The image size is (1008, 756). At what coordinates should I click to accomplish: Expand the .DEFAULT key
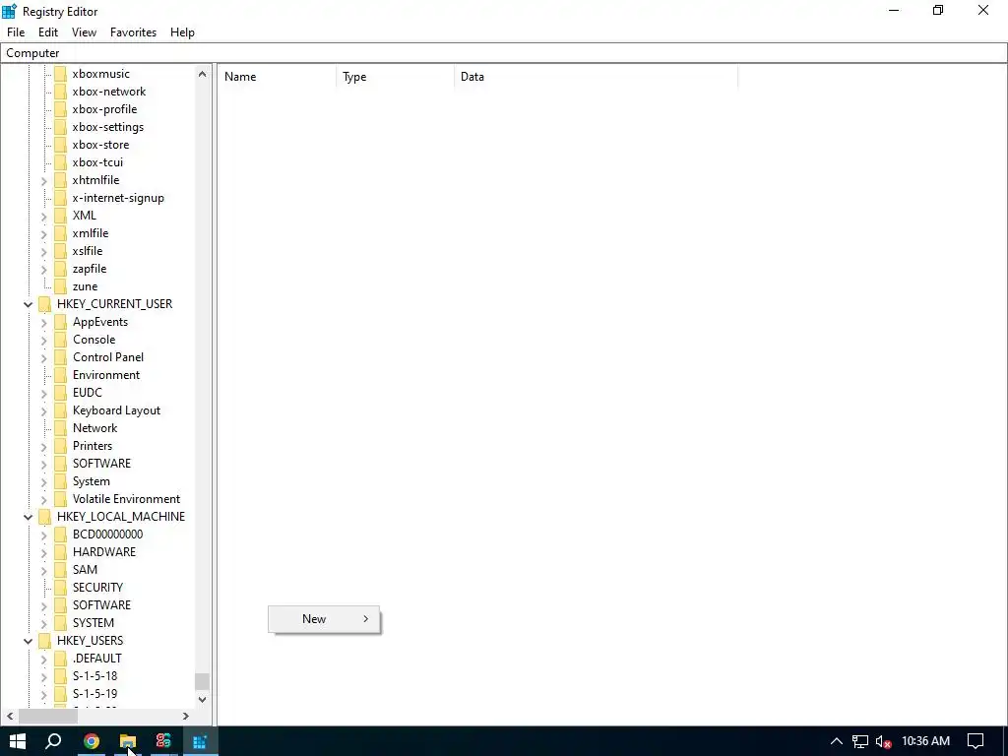[x=43, y=659]
